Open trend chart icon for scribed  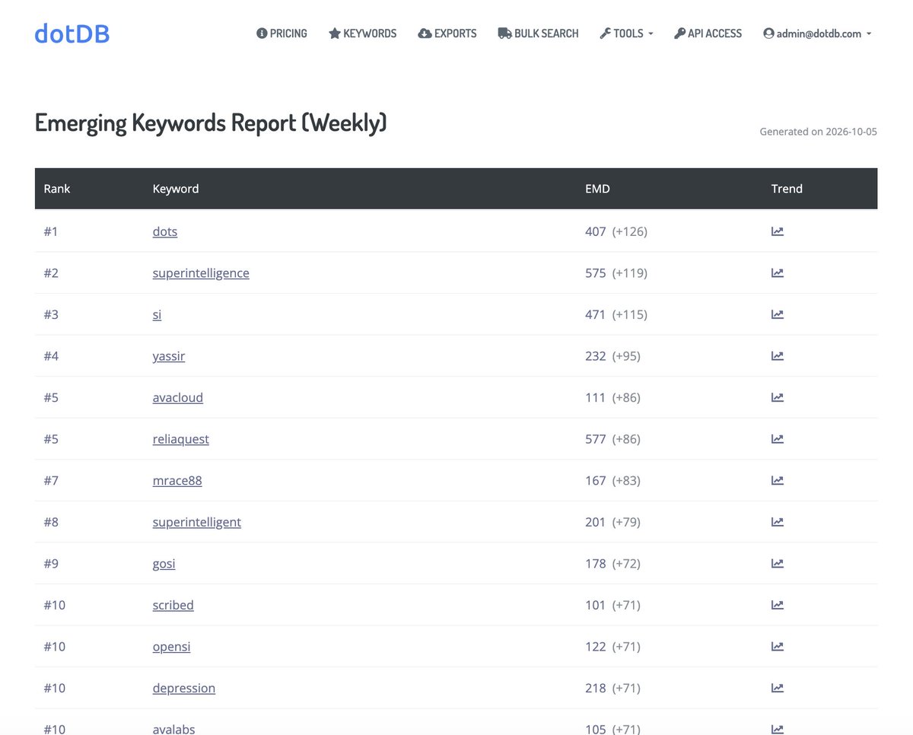777,605
